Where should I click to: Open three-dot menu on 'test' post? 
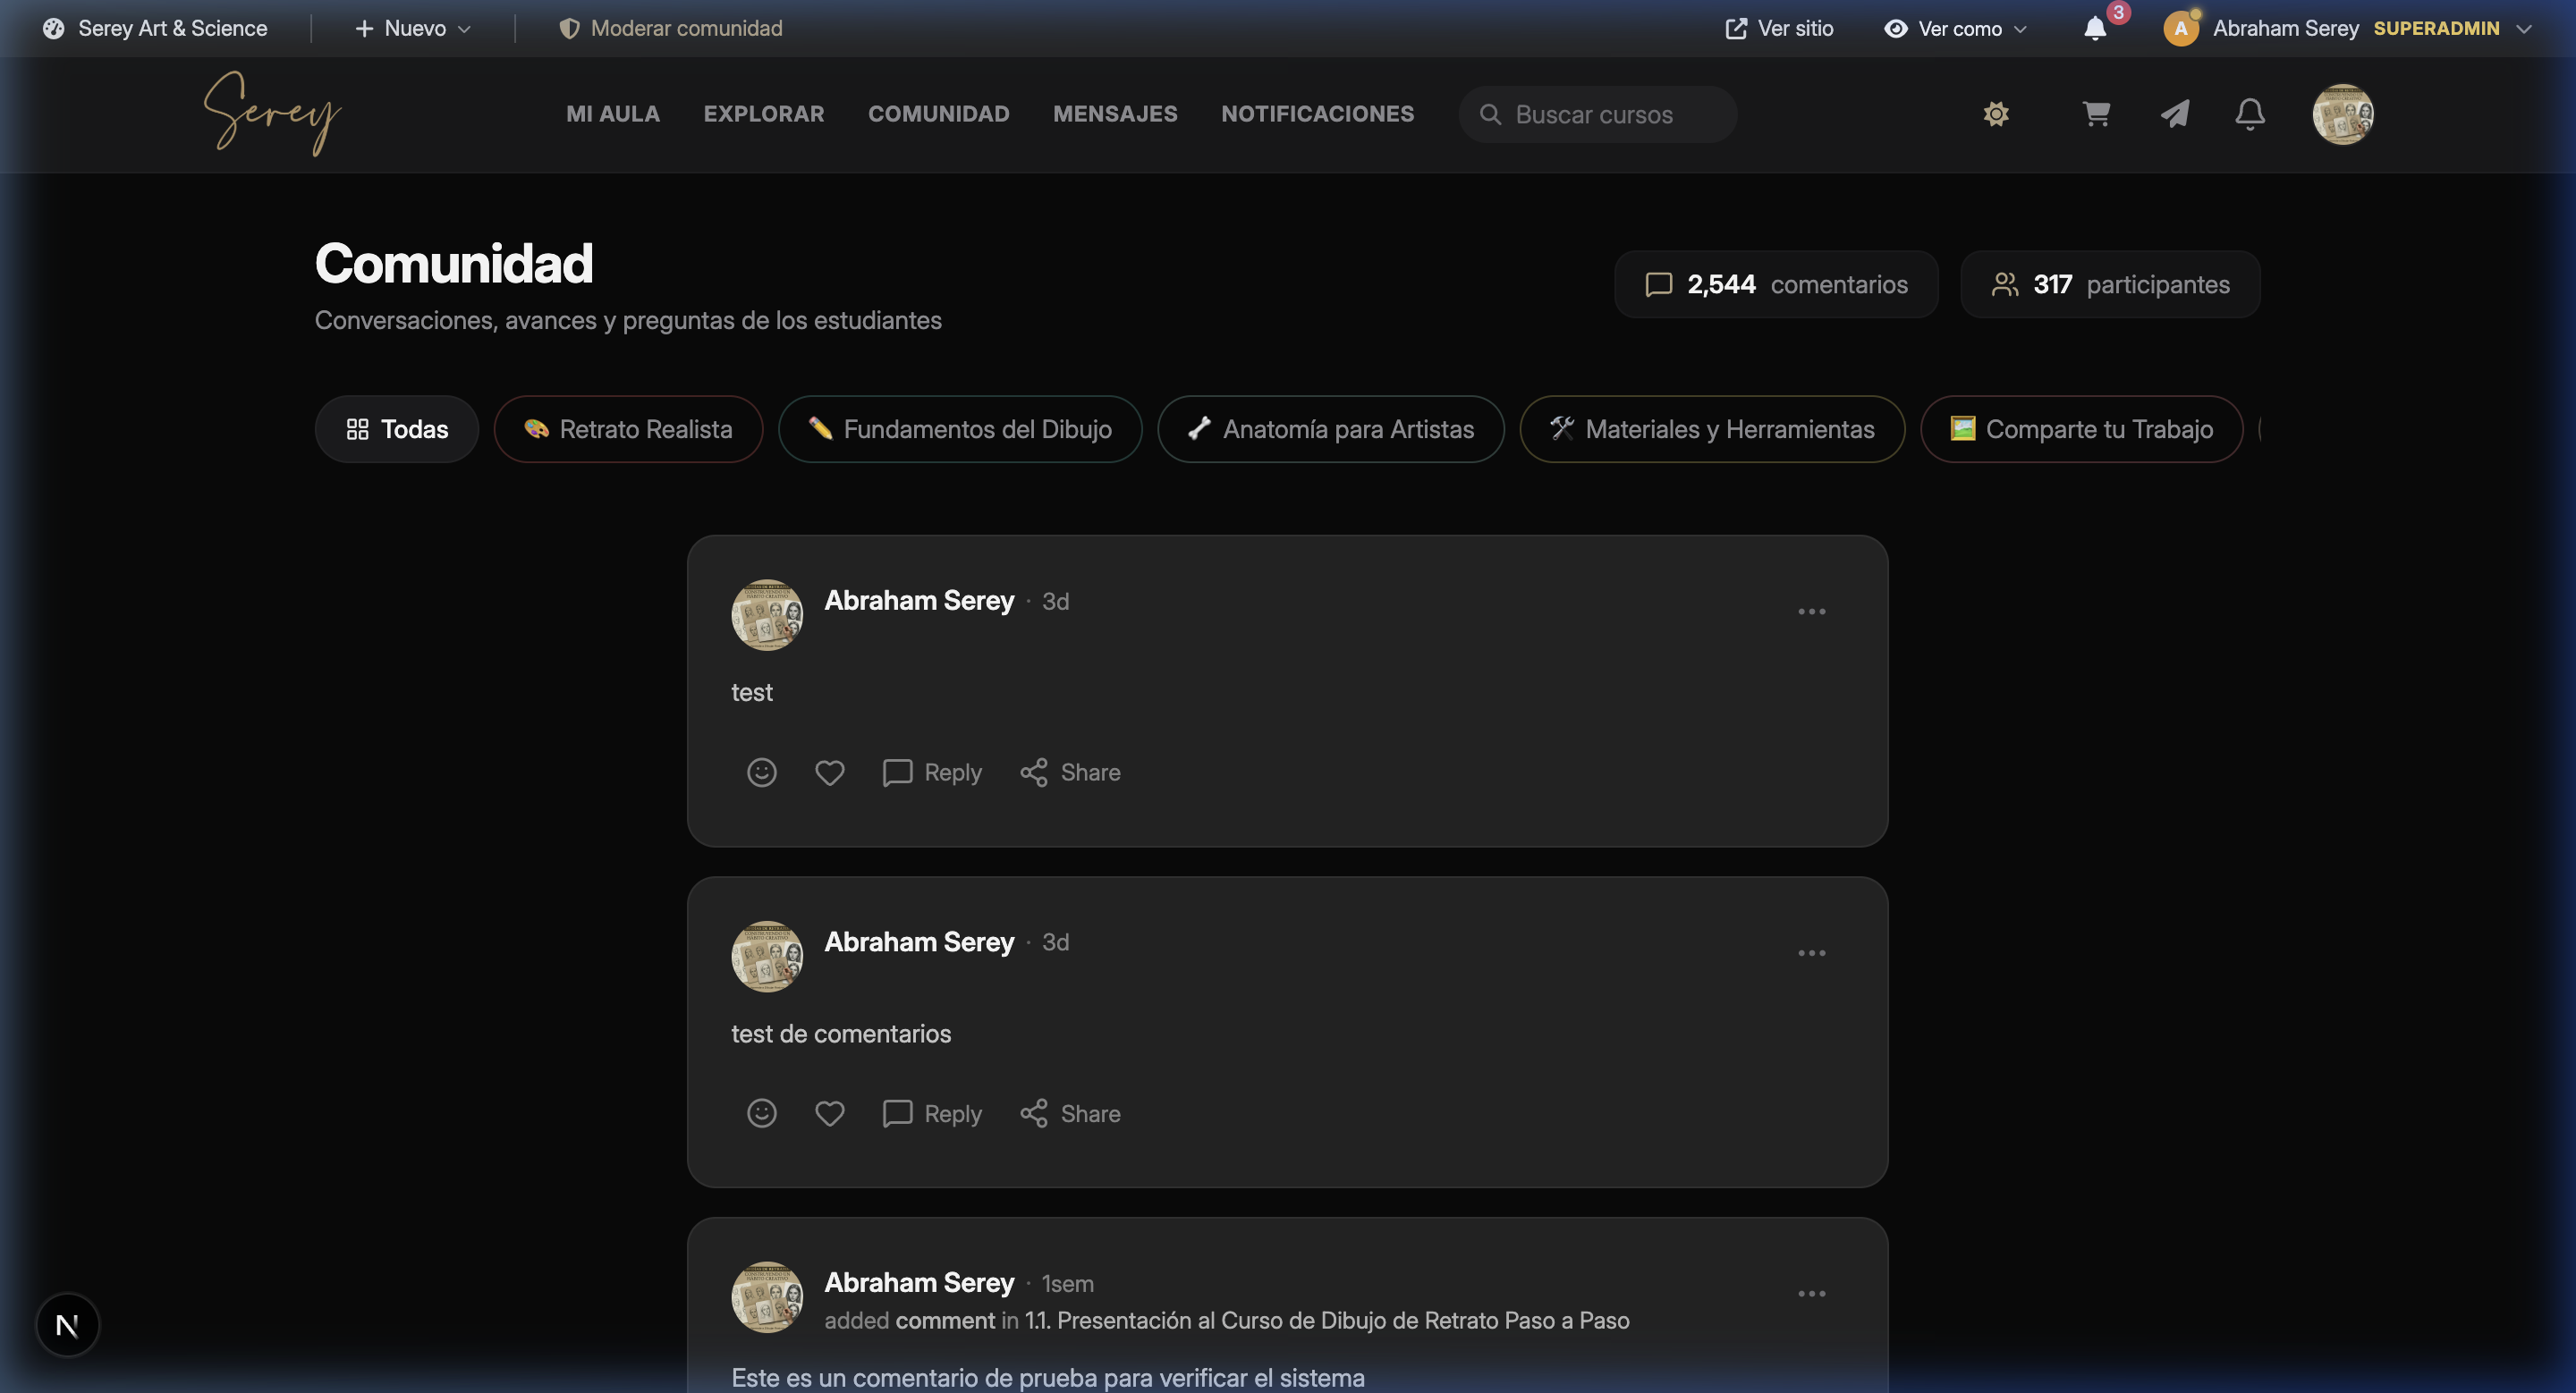coord(1811,612)
